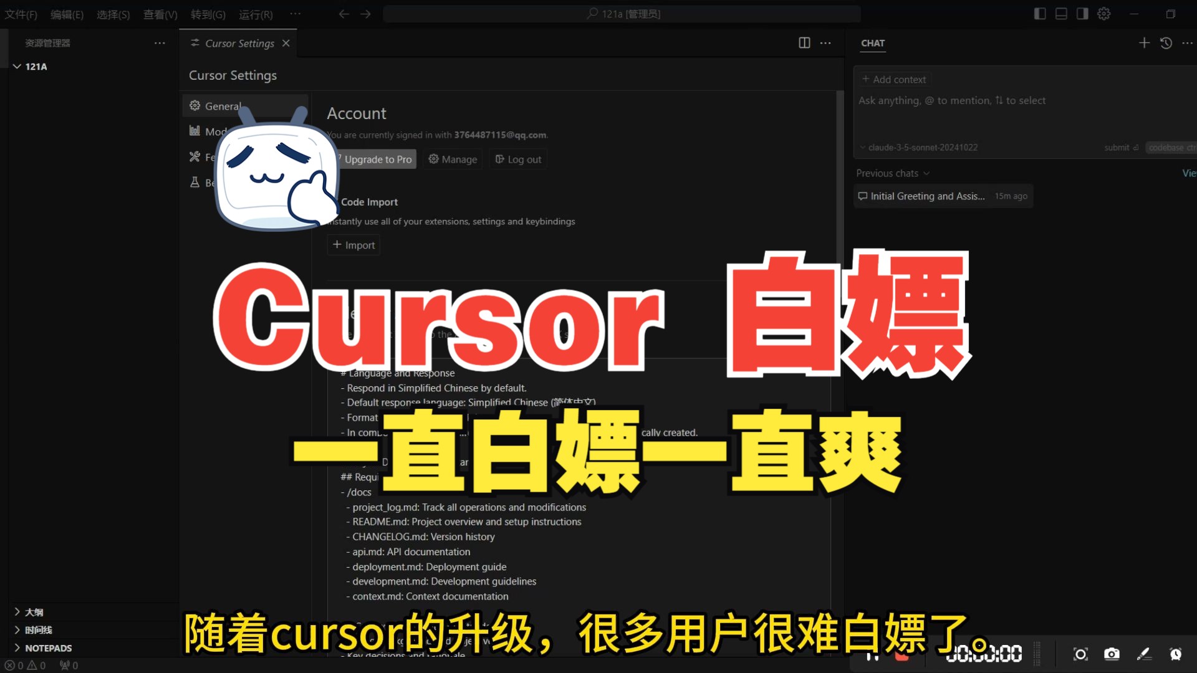This screenshot has width=1197, height=673.
Task: Click the settings gear icon
Action: [x=1104, y=13]
